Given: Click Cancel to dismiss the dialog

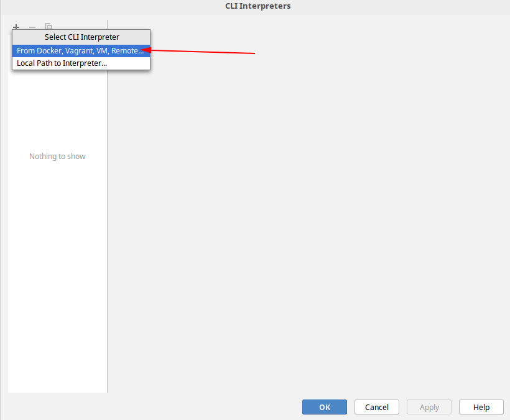Looking at the screenshot, I should (x=376, y=407).
